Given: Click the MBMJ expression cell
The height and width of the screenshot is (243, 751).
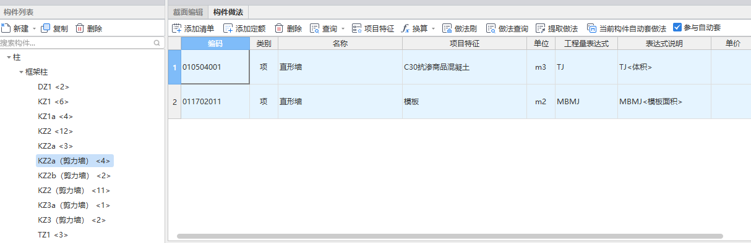Looking at the screenshot, I should 586,101.
